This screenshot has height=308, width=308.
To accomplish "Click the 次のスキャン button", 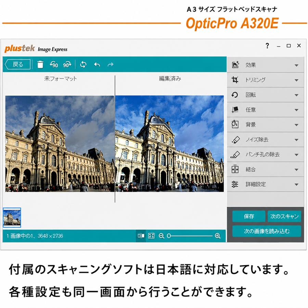I will [x=284, y=216].
